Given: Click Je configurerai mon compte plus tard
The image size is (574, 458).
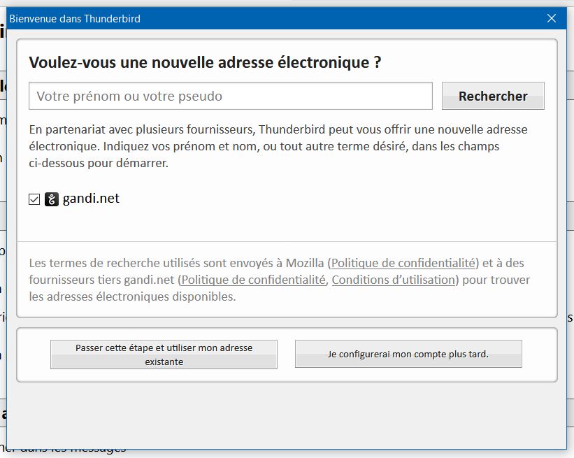Looking at the screenshot, I should click(x=408, y=354).
